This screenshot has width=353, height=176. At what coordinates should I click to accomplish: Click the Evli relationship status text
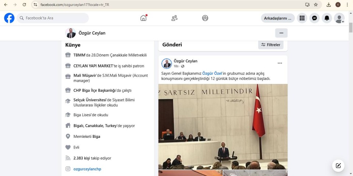76,147
